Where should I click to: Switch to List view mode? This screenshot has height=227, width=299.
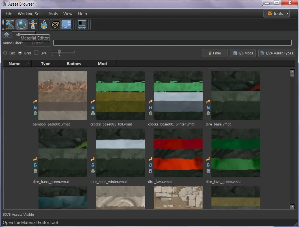5,53
